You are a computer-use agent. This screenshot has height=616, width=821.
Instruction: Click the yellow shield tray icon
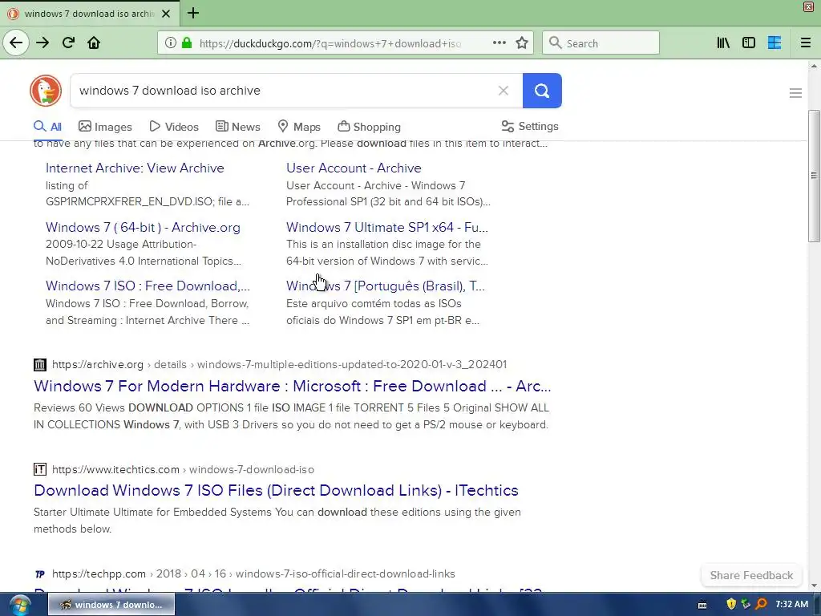point(731,605)
